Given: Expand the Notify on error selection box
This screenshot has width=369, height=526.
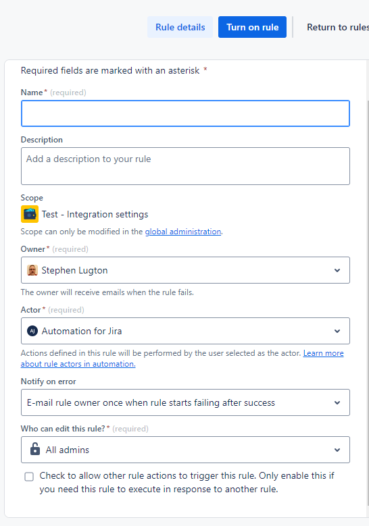Looking at the screenshot, I should tap(185, 402).
